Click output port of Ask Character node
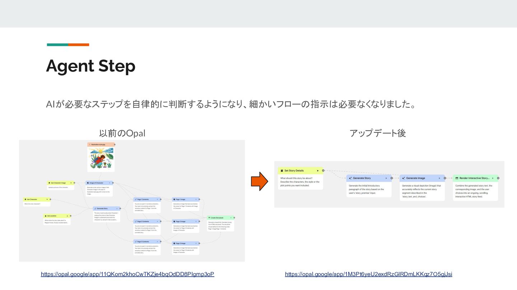517x290 pixels. [50, 199]
